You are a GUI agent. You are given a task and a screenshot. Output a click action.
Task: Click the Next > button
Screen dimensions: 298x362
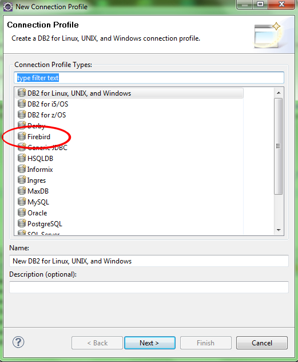(x=150, y=343)
